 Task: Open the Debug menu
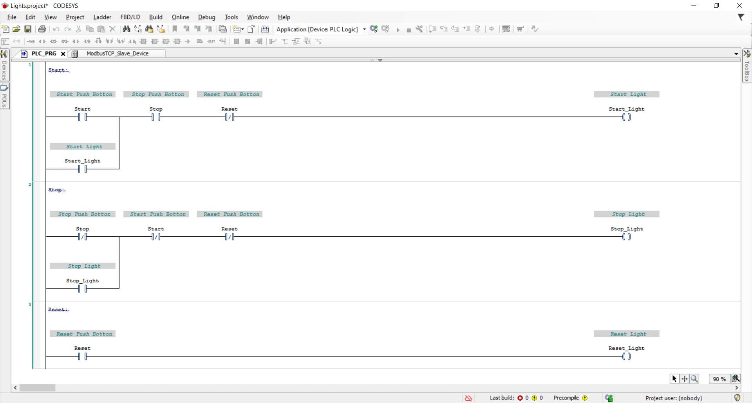[x=207, y=17]
